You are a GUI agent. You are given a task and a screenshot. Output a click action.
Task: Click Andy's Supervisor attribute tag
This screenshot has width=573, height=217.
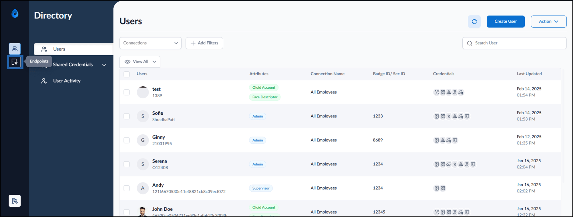point(261,188)
